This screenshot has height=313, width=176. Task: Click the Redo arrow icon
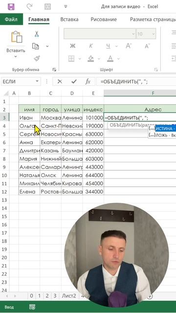[29, 6]
